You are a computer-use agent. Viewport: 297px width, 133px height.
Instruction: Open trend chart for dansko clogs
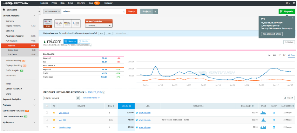pyautogui.click(x=263, y=127)
